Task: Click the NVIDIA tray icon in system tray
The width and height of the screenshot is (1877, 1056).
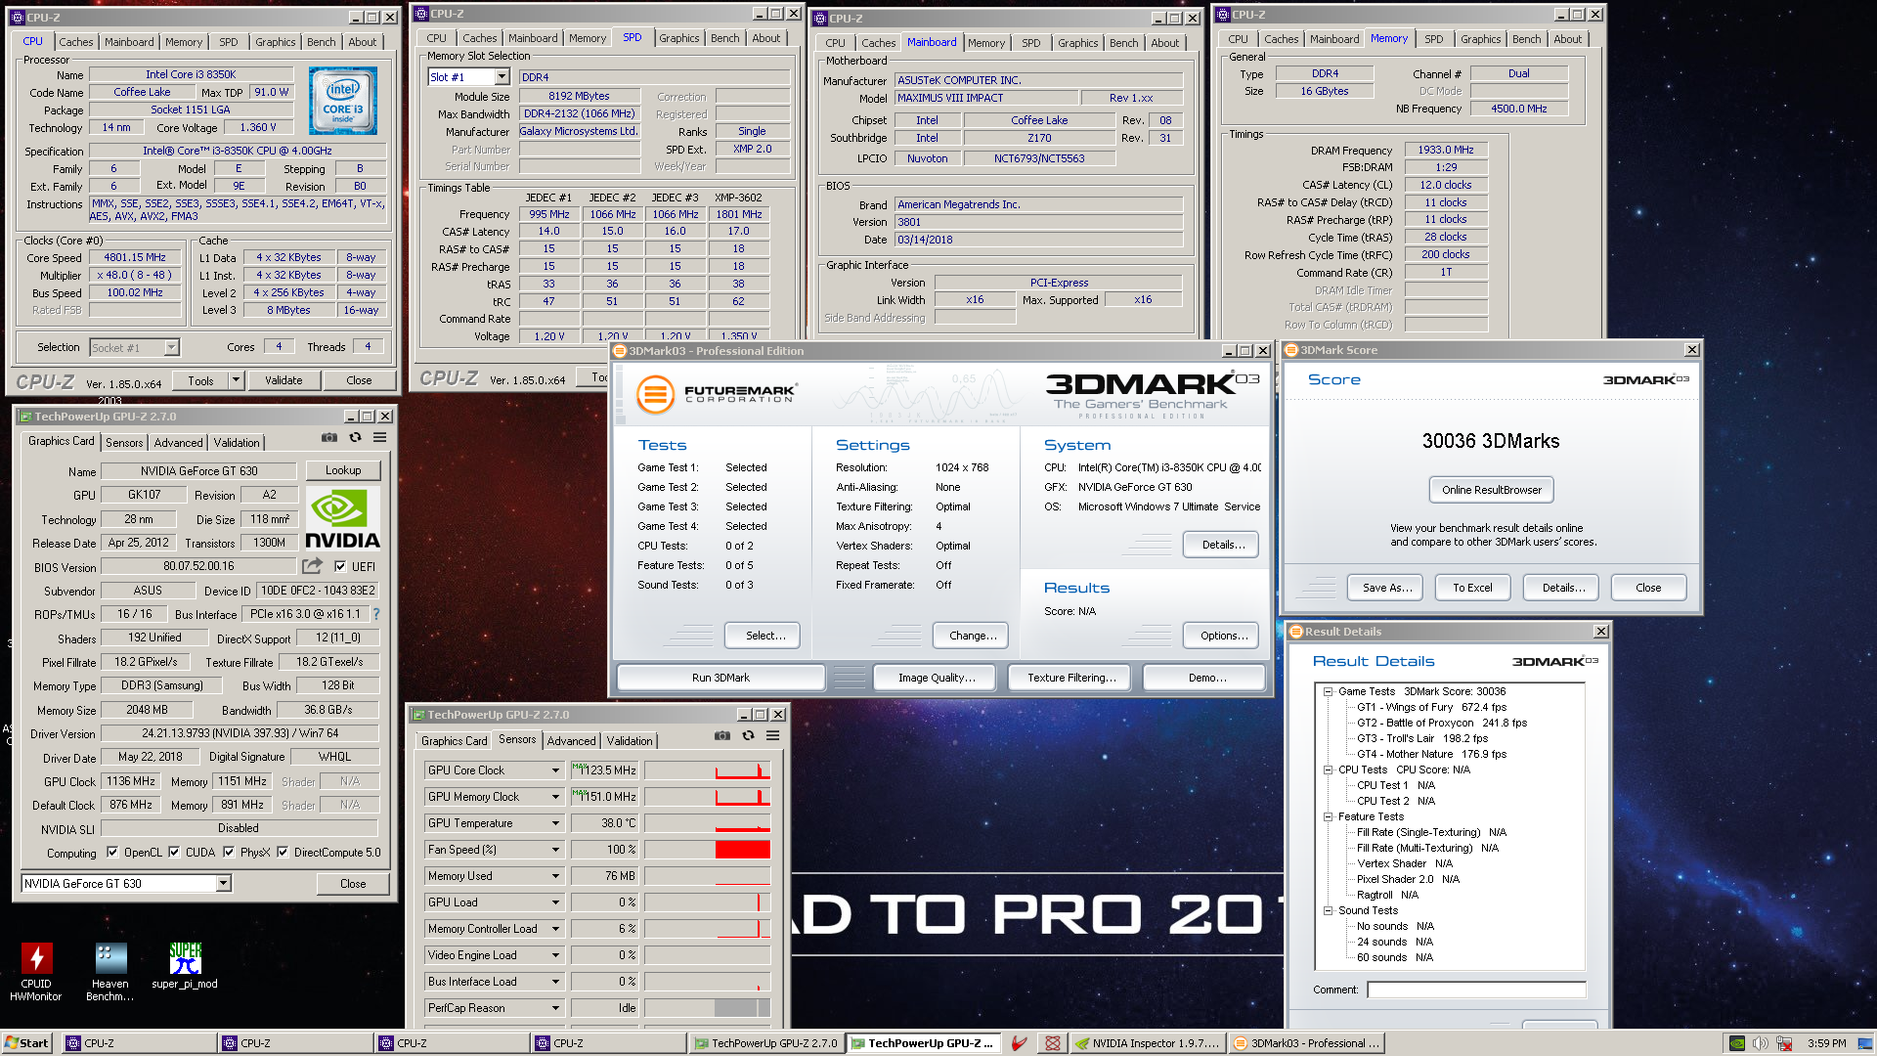Action: click(1736, 1043)
